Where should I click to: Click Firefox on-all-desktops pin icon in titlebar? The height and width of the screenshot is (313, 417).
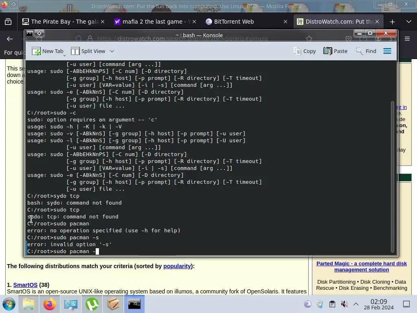[14, 4]
